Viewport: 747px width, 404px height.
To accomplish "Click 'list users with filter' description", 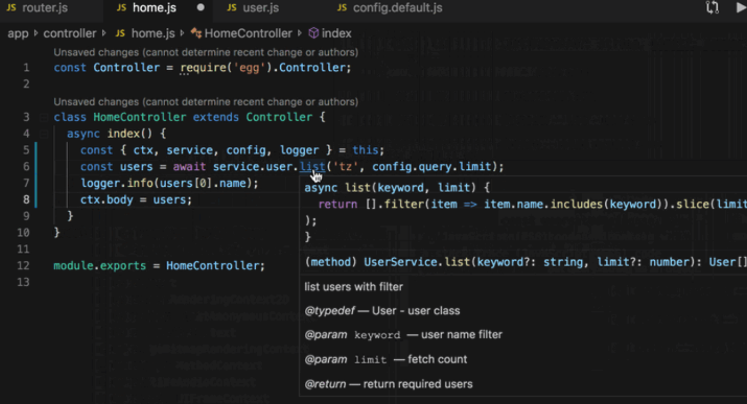I will coord(354,286).
